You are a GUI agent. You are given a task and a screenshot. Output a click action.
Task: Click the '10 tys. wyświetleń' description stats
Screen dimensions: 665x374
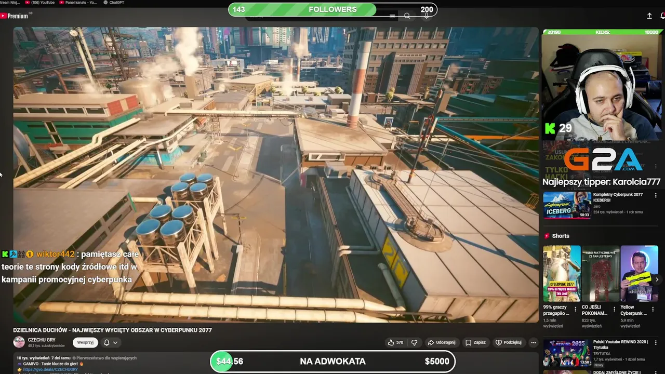click(32, 358)
